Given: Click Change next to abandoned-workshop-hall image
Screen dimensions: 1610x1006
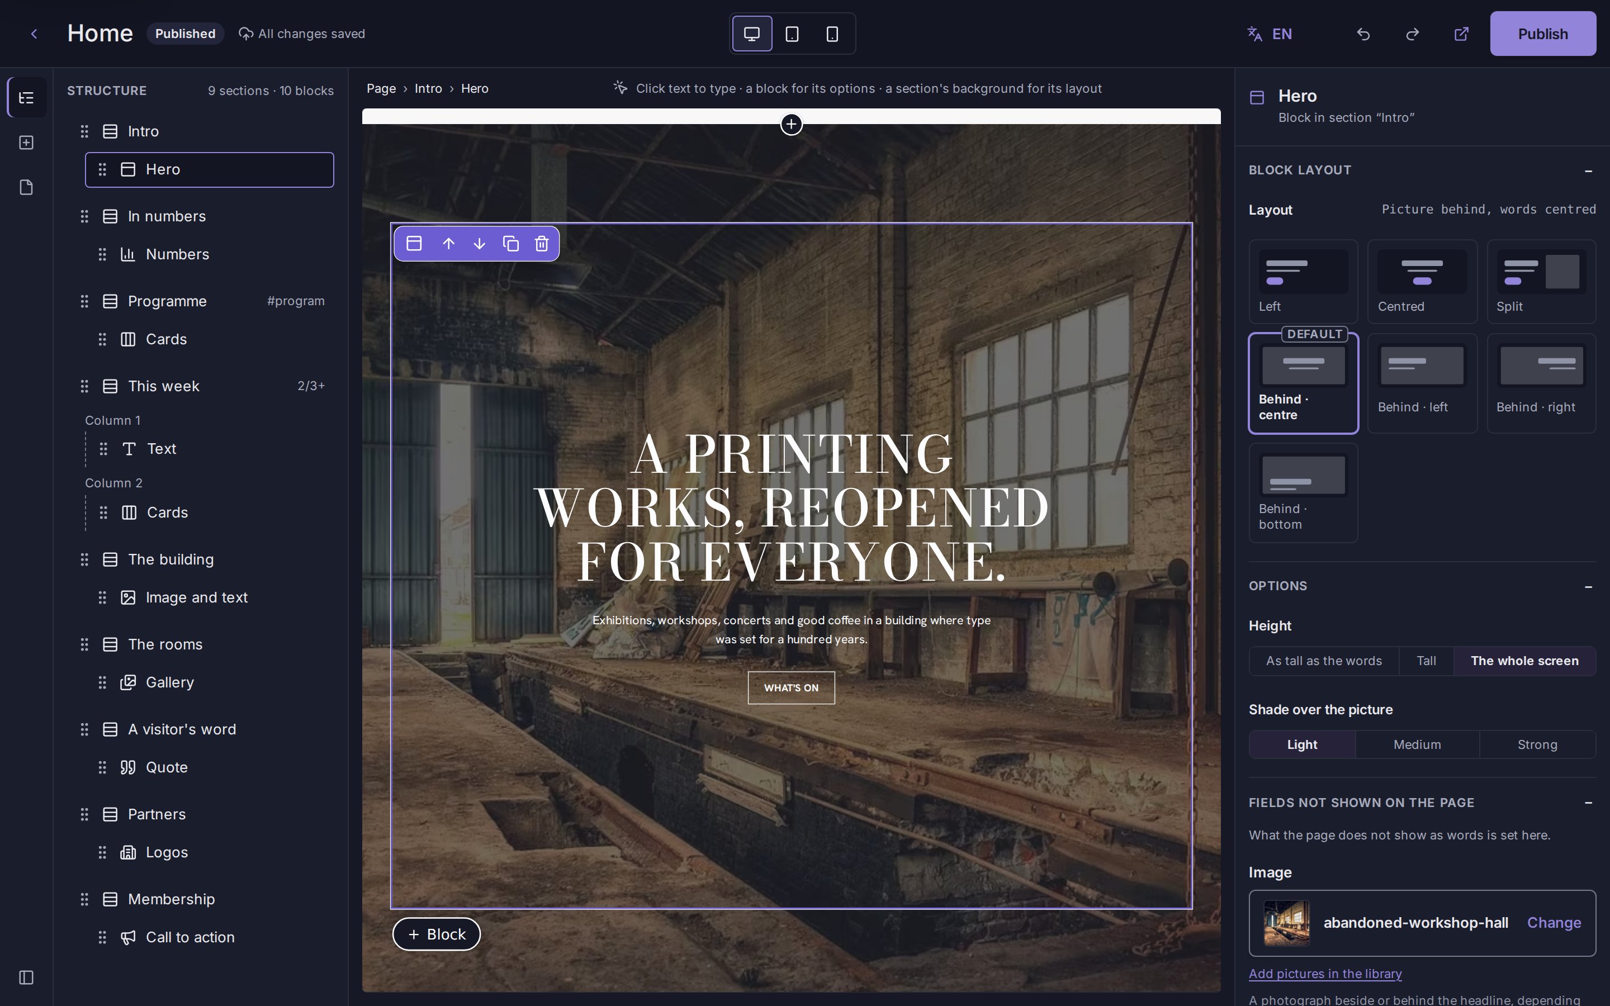Looking at the screenshot, I should tap(1554, 923).
